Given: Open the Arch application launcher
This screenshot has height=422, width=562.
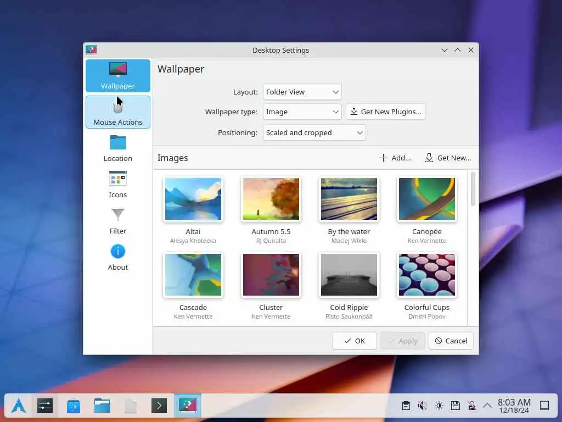Looking at the screenshot, I should click(x=18, y=406).
